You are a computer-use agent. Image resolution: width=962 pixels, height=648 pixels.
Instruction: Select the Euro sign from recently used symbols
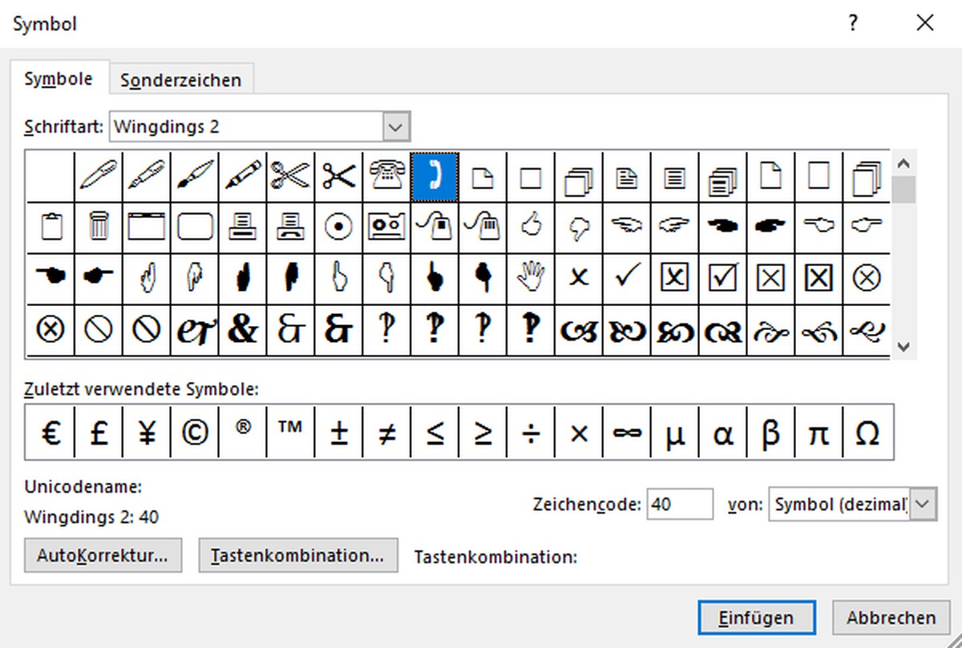(50, 432)
